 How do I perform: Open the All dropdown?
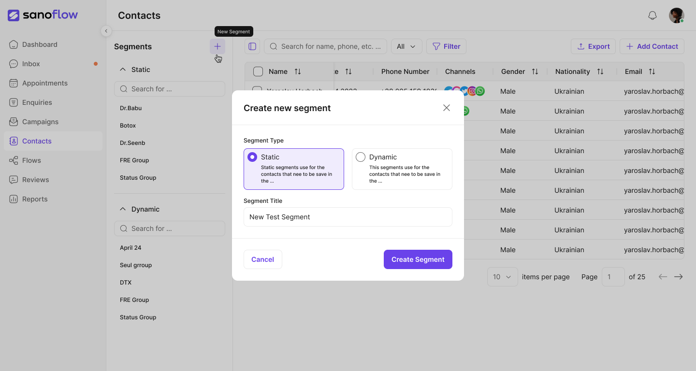click(406, 46)
